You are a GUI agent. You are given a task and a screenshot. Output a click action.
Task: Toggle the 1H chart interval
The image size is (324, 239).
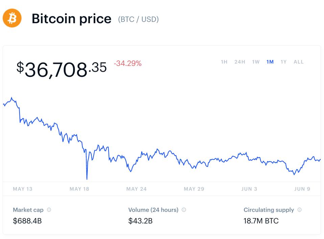(x=224, y=62)
